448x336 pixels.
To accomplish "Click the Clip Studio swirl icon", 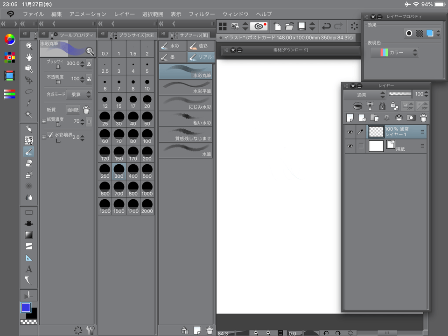I will click(x=259, y=26).
